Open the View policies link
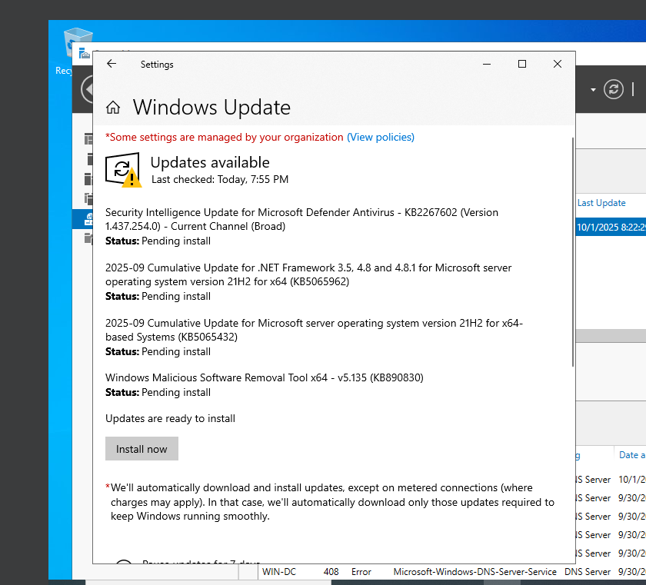The image size is (646, 585). click(x=381, y=137)
